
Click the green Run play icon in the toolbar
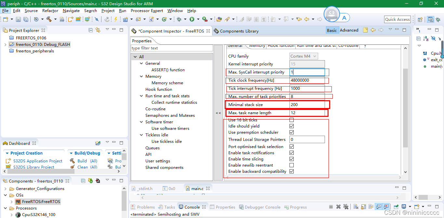(192, 20)
